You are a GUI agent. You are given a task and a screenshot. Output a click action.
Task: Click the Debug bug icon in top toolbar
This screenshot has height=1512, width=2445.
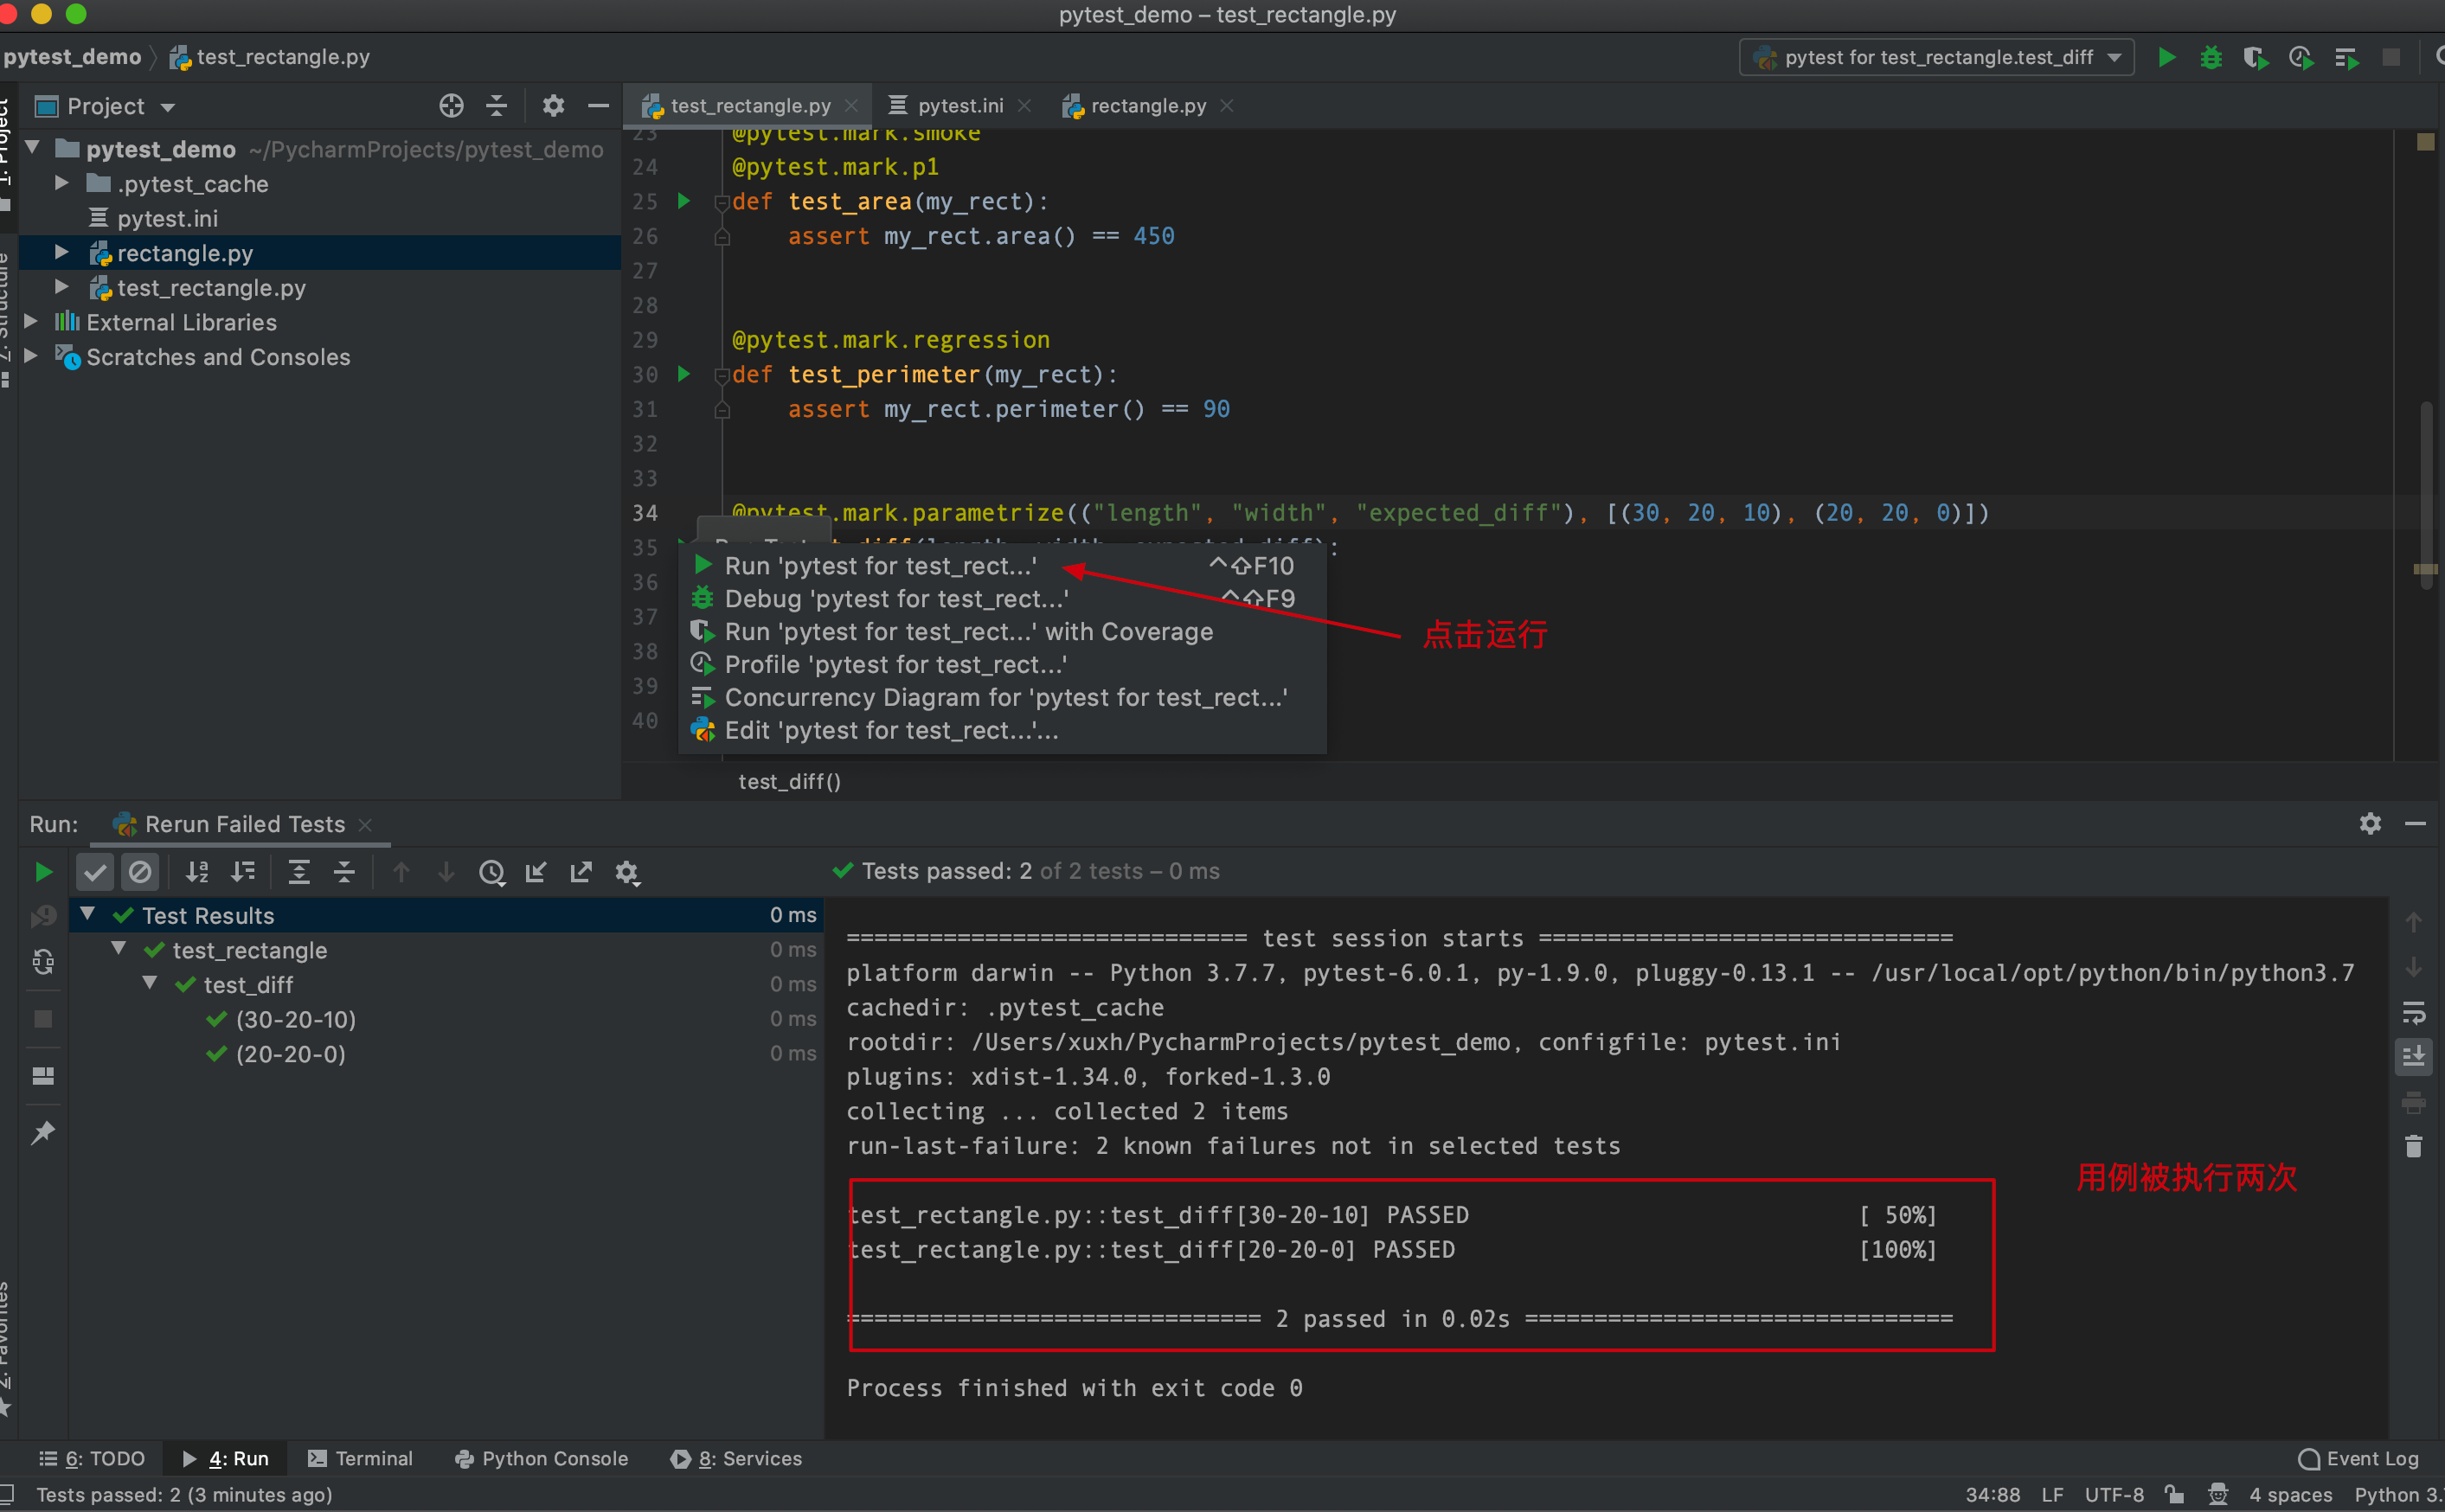(x=2210, y=57)
